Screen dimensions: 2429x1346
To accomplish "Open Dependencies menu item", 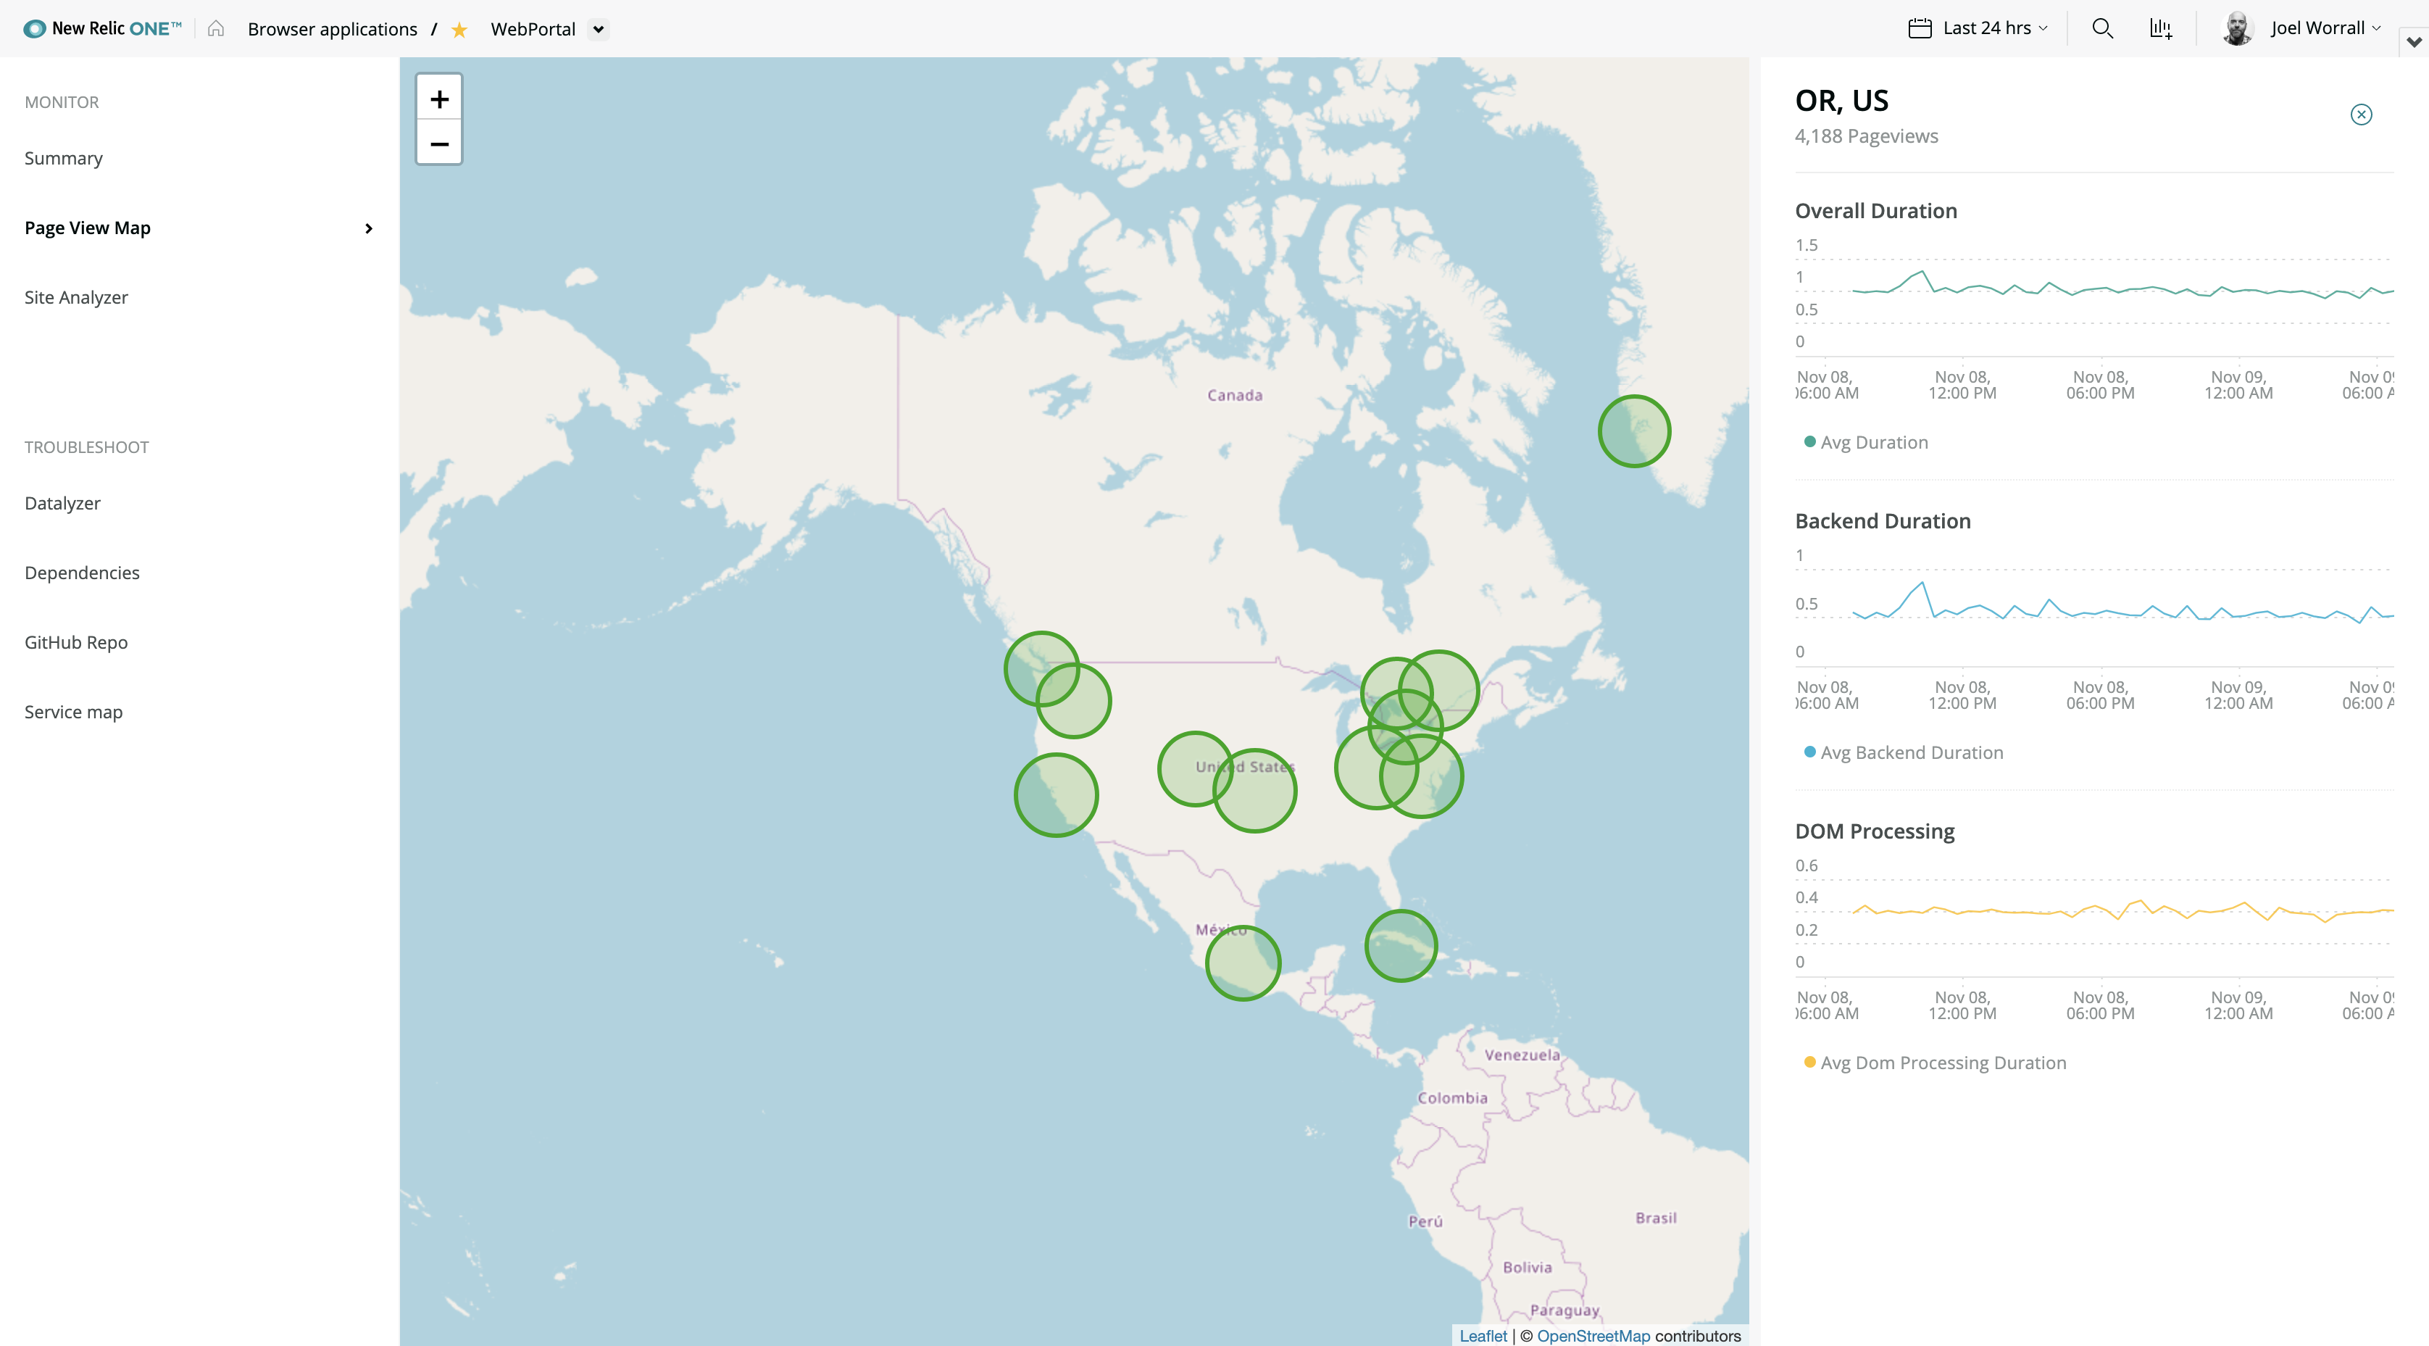I will click(82, 573).
